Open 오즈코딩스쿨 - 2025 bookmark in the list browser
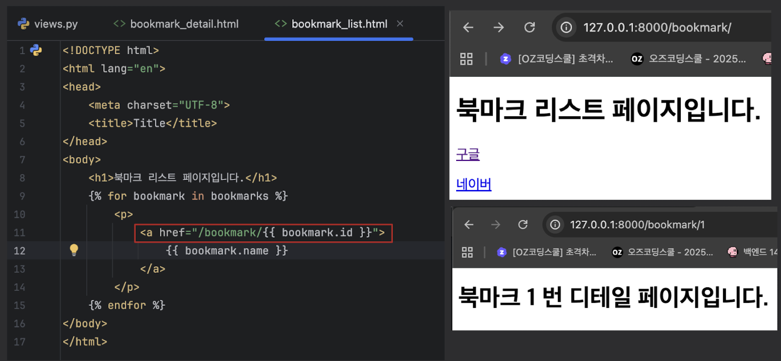 689,59
